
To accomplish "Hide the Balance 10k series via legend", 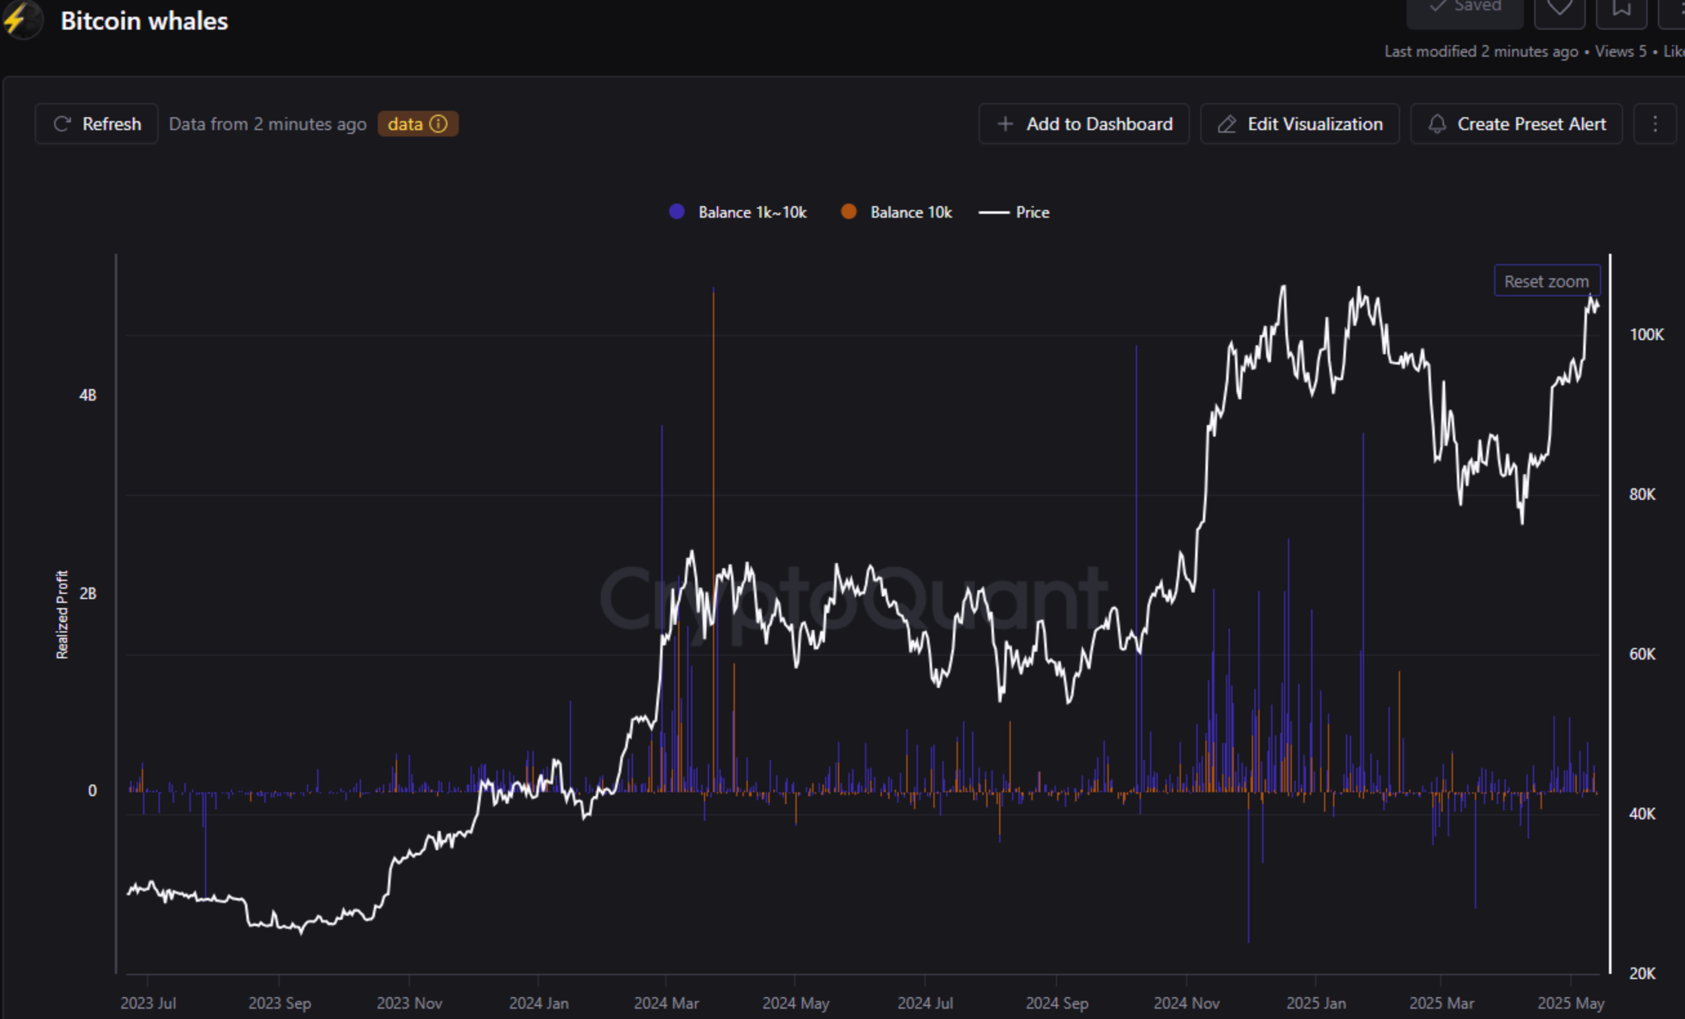I will coord(897,212).
